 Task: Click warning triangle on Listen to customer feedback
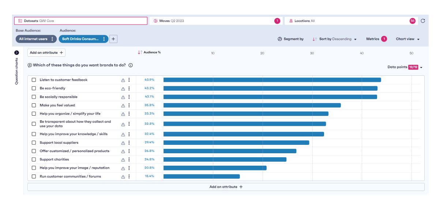[123, 80]
